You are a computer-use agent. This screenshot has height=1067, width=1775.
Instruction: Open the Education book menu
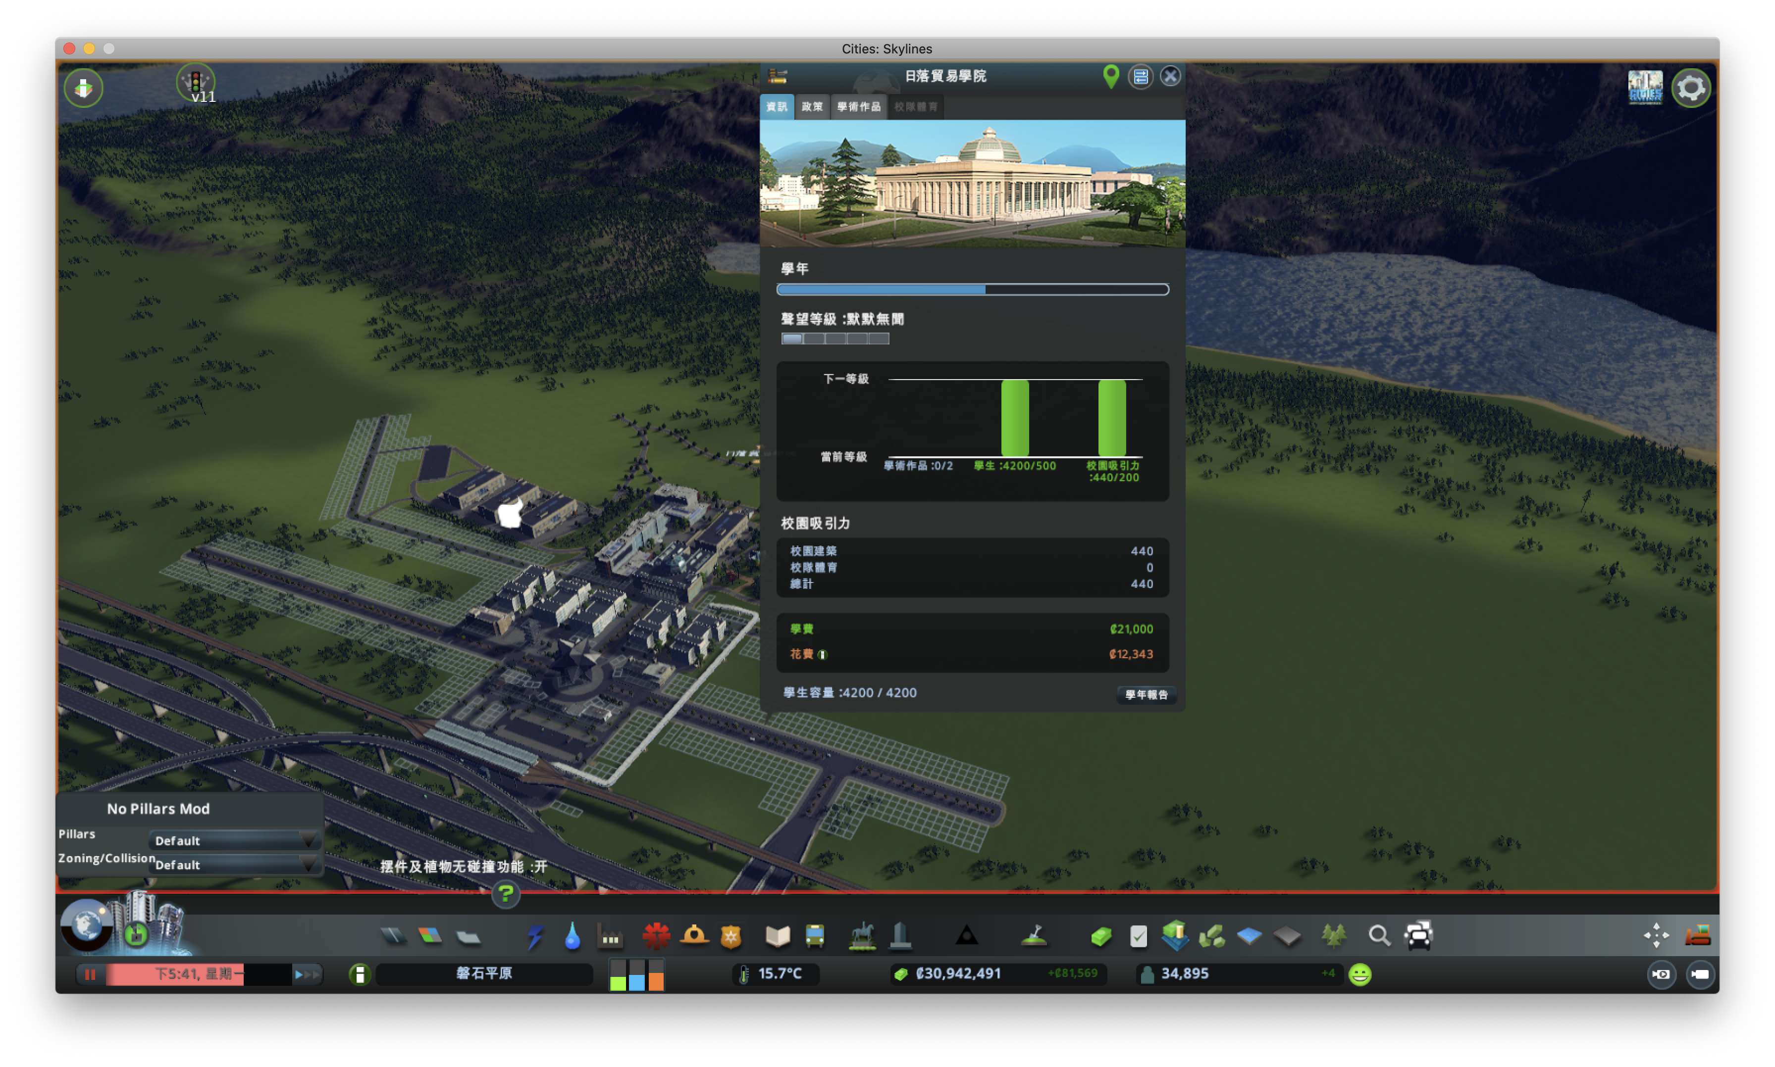click(778, 935)
